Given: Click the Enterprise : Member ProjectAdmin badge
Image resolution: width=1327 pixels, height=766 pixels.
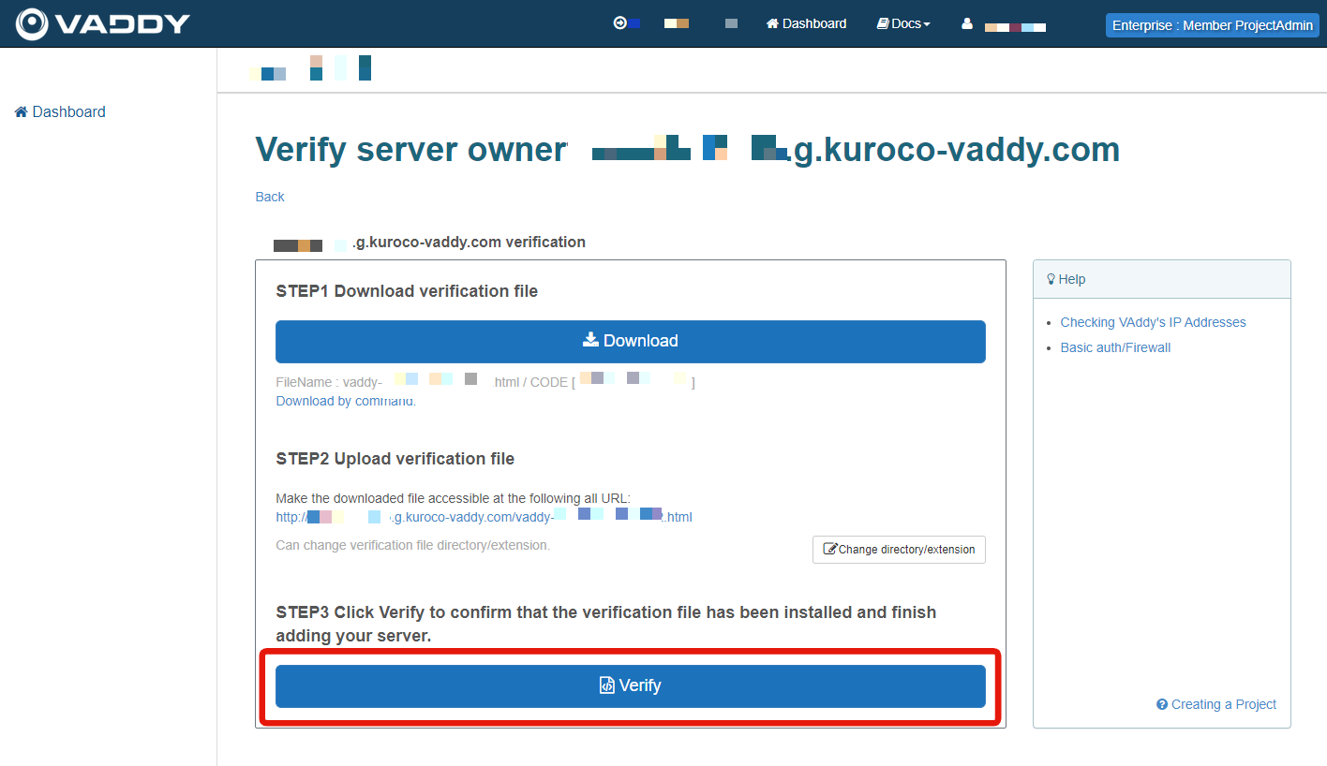Looking at the screenshot, I should tap(1213, 25).
